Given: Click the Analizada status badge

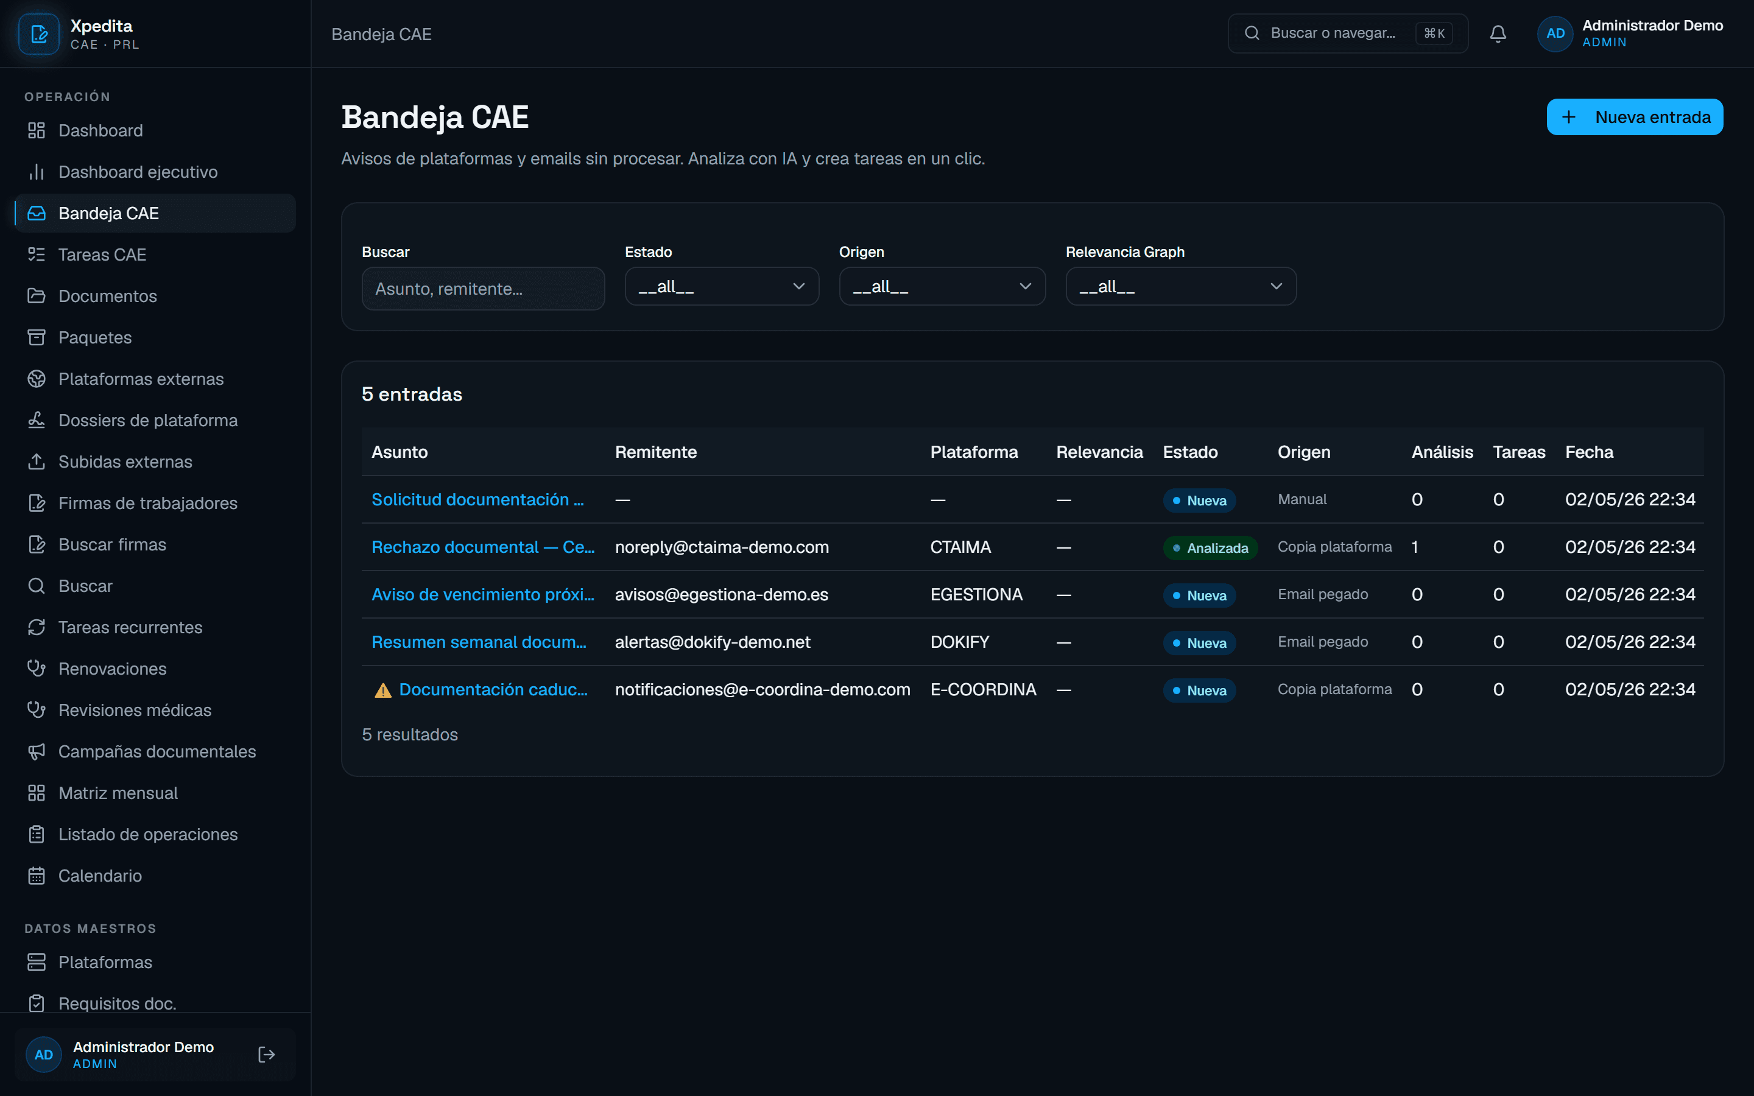Looking at the screenshot, I should coord(1210,548).
